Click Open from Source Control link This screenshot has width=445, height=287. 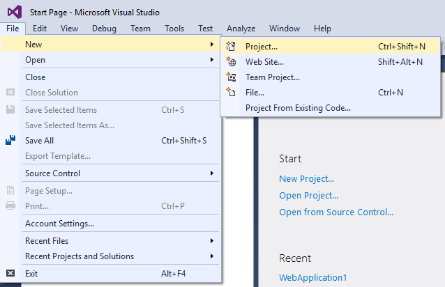336,212
